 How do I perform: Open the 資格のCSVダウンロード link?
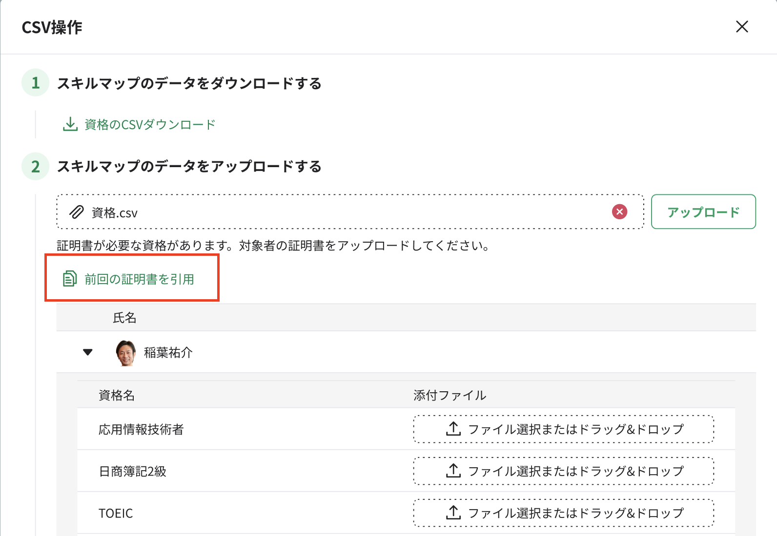coord(150,125)
